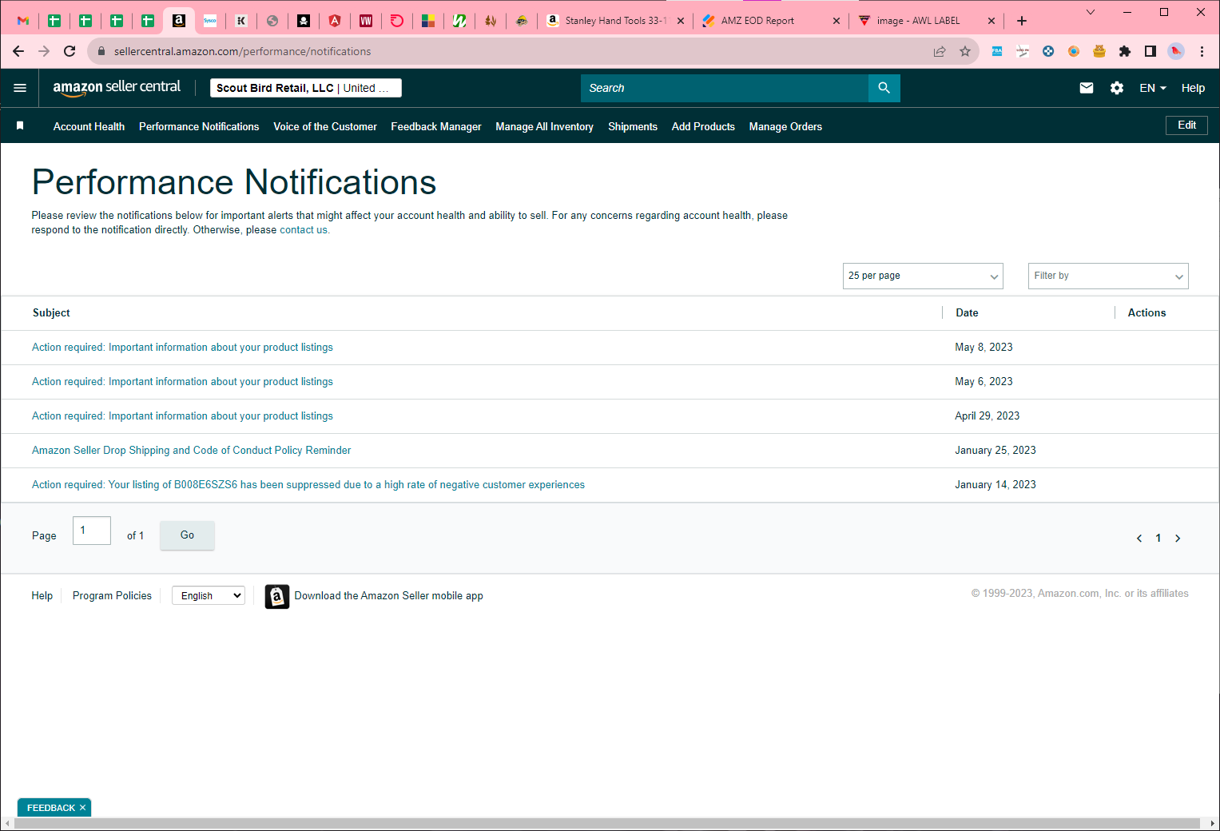Viewport: 1220px width, 831px height.
Task: Open Chrome three-dot menu
Action: pyautogui.click(x=1202, y=51)
